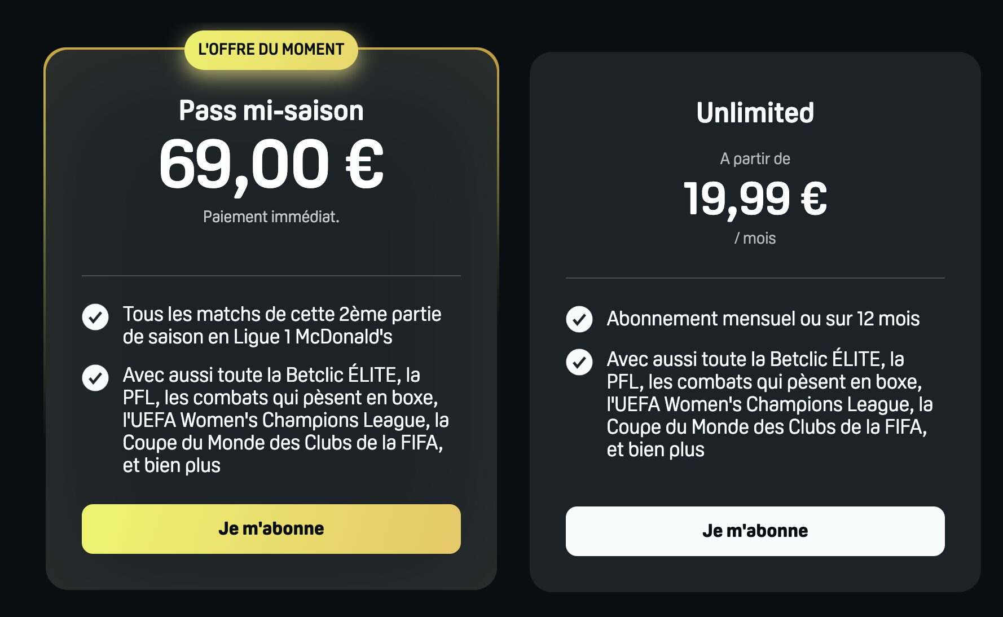This screenshot has width=1003, height=617.
Task: Select the Unlimited plan title
Action: [755, 112]
